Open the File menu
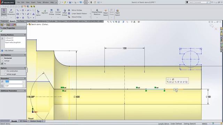 pyautogui.click(x=18, y=2)
